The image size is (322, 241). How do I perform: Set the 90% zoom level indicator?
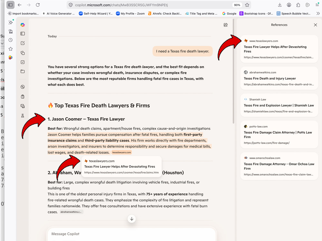[x=237, y=5]
